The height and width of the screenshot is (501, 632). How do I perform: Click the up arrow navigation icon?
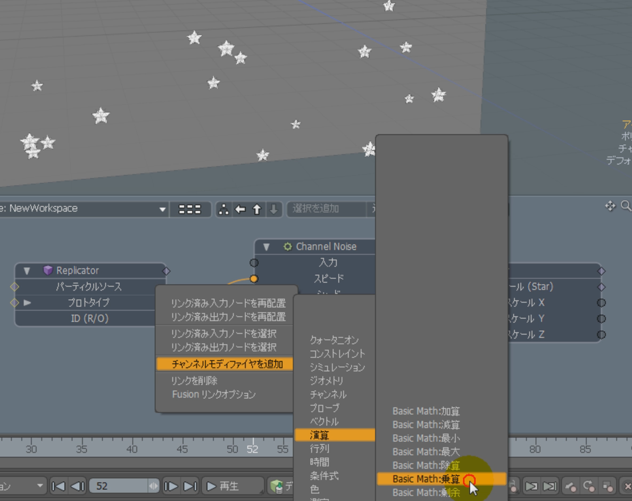[x=257, y=209]
